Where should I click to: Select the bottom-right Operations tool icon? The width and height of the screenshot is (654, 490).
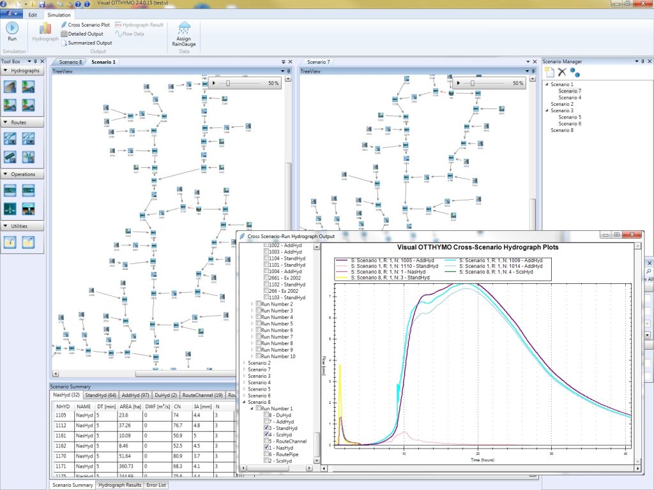pyautogui.click(x=28, y=209)
